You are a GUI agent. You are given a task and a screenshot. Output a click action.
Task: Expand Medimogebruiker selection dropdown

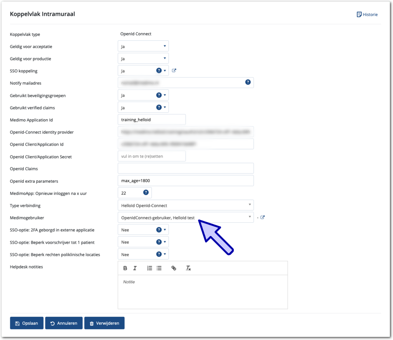click(x=185, y=217)
